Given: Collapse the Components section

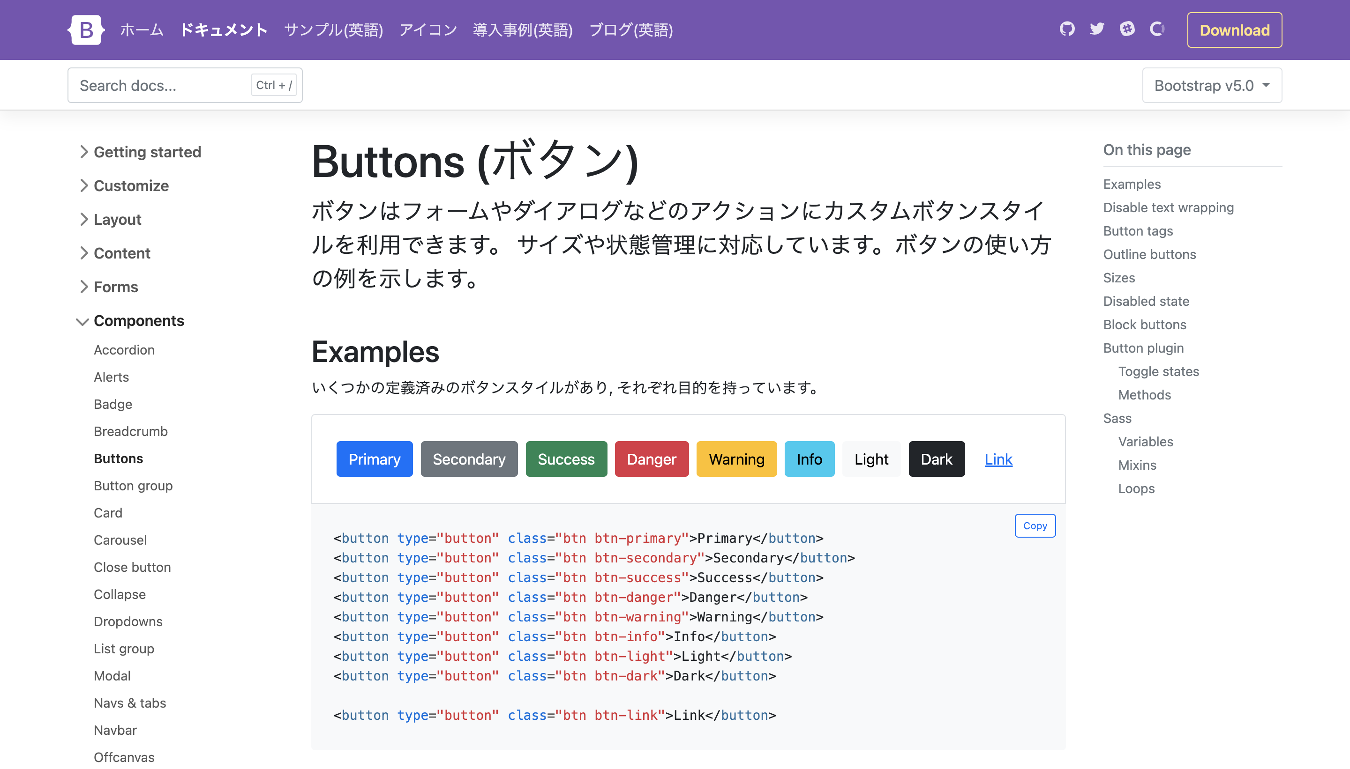Looking at the screenshot, I should click(x=130, y=321).
